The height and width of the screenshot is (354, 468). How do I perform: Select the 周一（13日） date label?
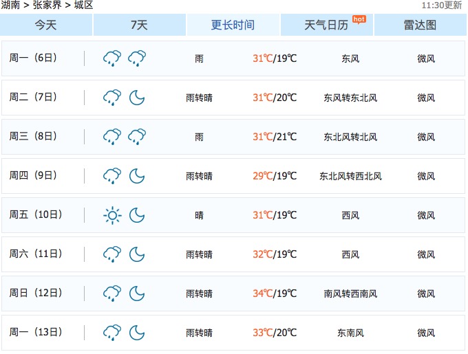[x=36, y=332]
